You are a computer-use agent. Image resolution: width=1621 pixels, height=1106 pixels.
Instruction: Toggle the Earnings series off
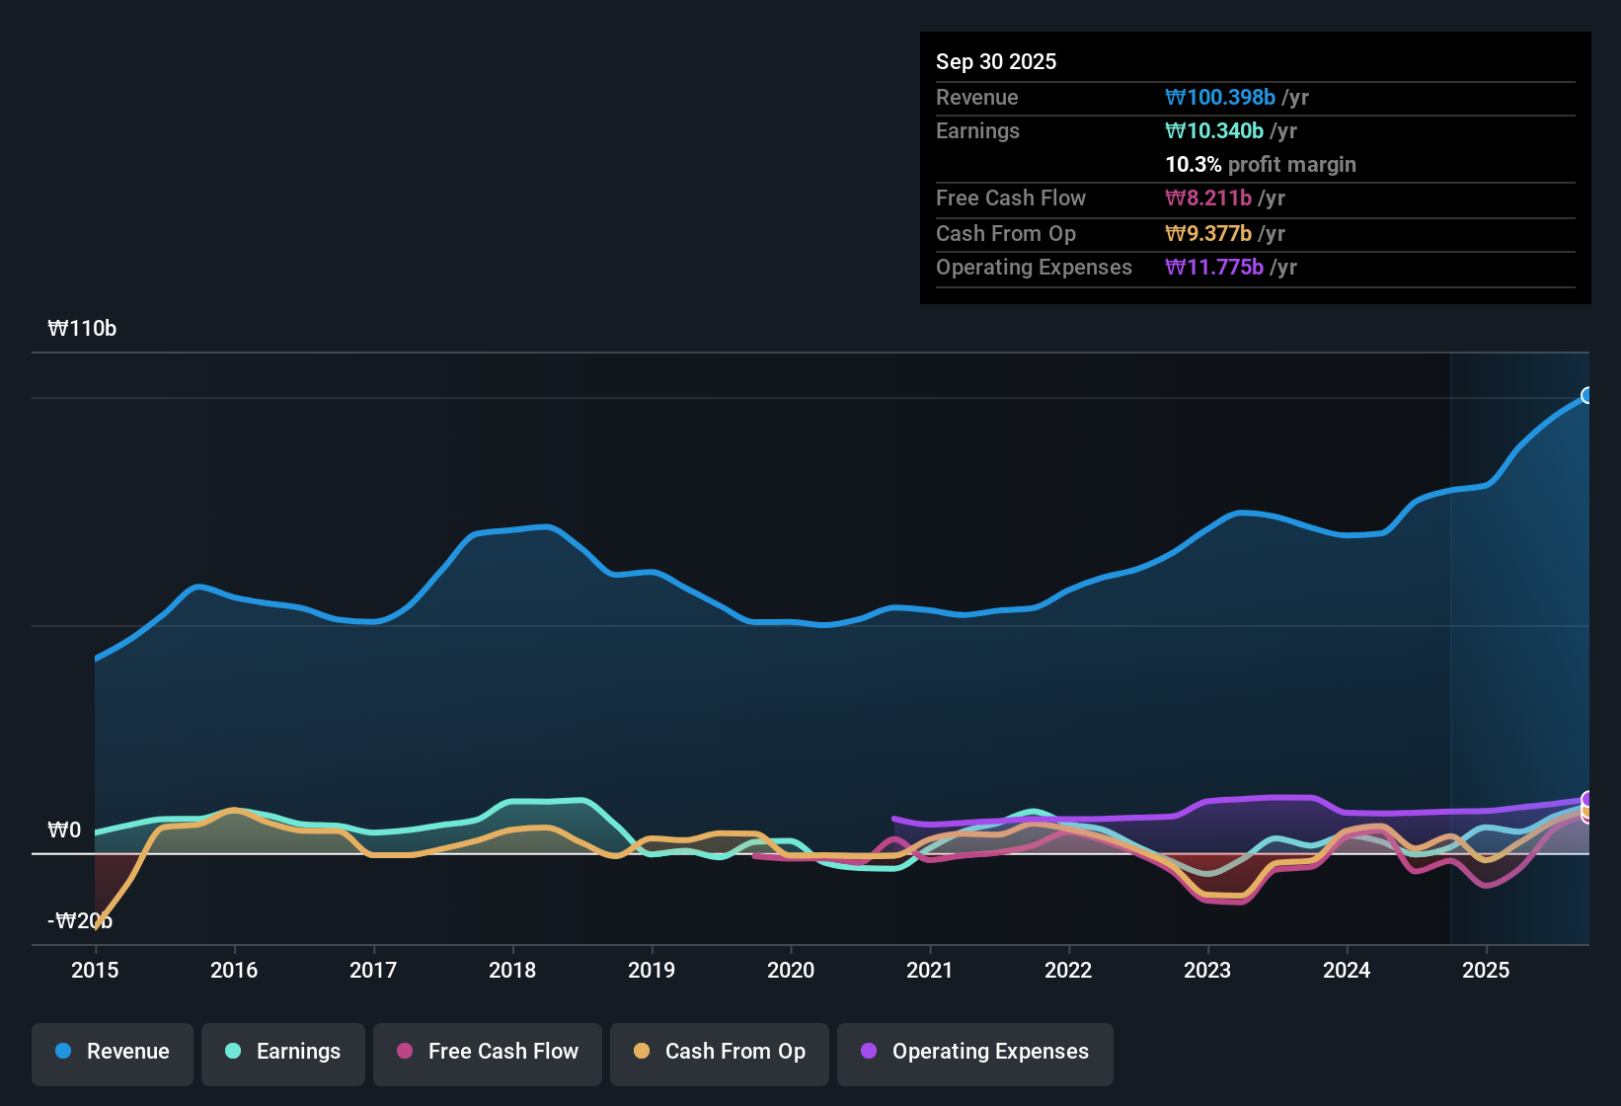pos(283,1052)
